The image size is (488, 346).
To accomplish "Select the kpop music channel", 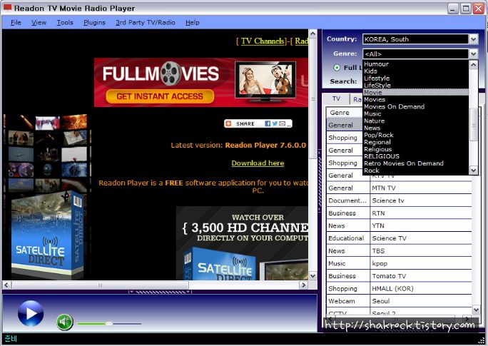I will 399,263.
